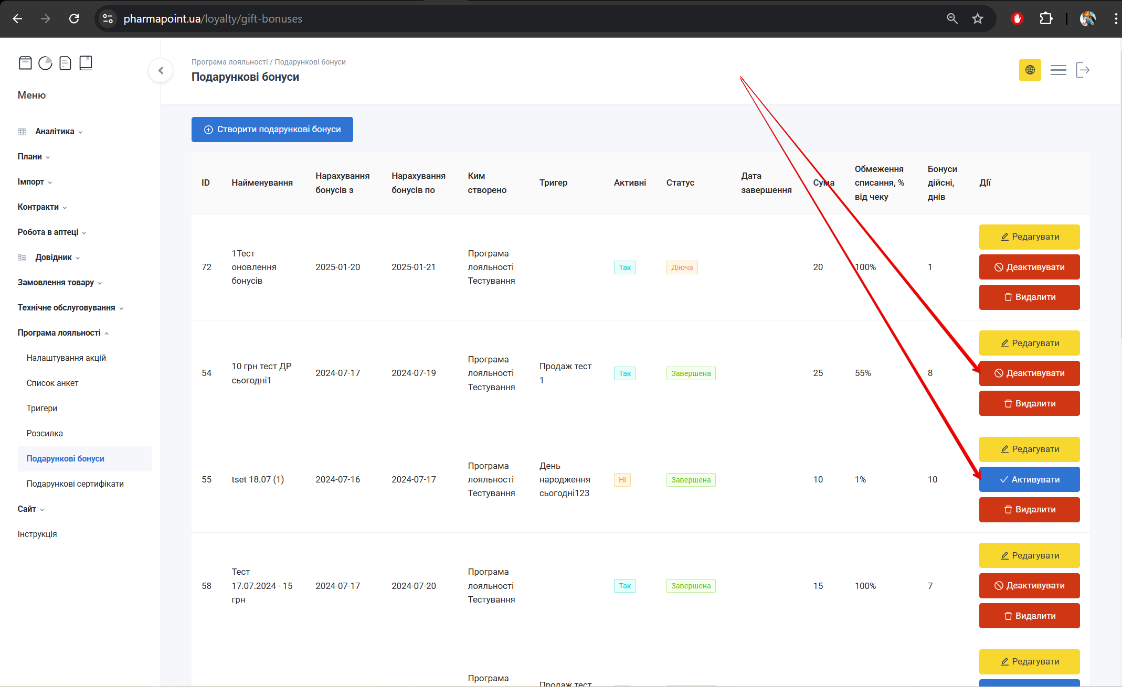Click Деактивувати for bonus ID 72

1029,267
